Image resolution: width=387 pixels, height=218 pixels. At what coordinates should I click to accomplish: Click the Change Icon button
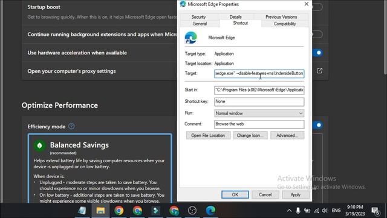click(x=250, y=136)
